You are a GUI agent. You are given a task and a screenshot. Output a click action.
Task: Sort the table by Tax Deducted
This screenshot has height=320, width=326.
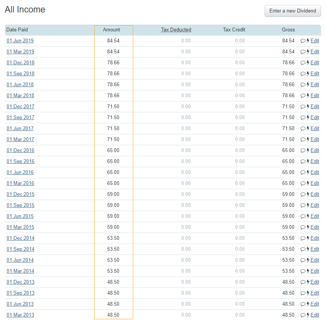176,30
